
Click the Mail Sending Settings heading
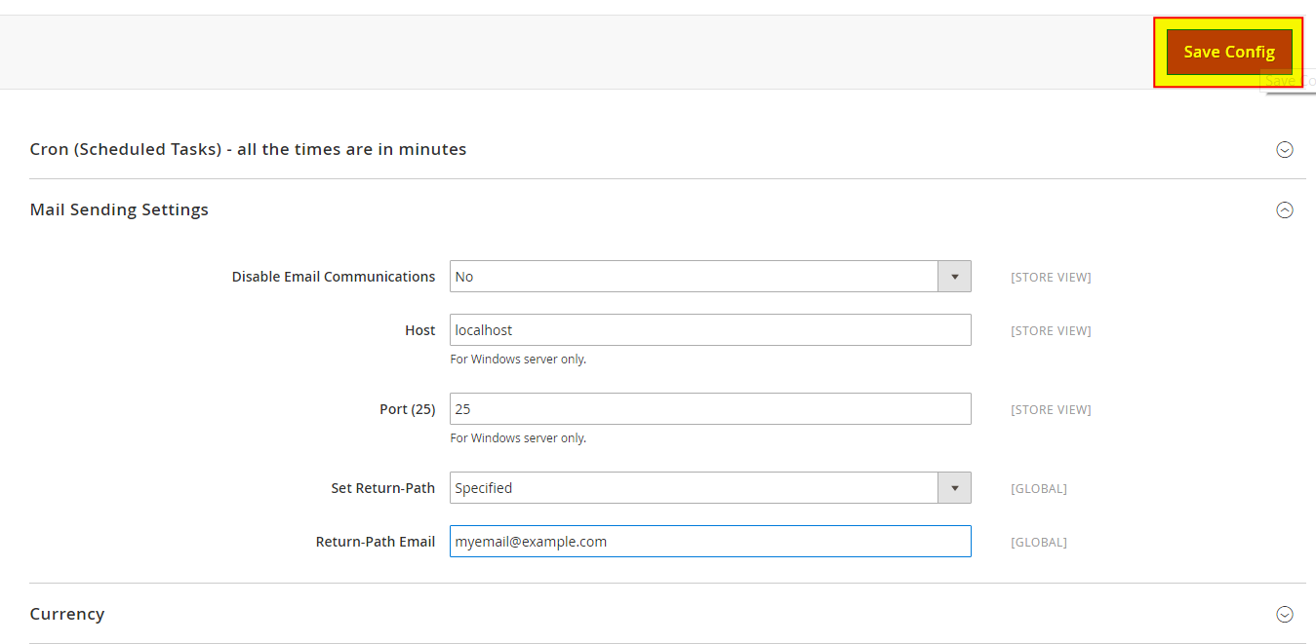coord(119,209)
